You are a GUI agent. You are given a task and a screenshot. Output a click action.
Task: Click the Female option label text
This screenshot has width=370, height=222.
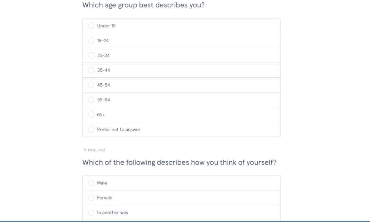tap(105, 198)
